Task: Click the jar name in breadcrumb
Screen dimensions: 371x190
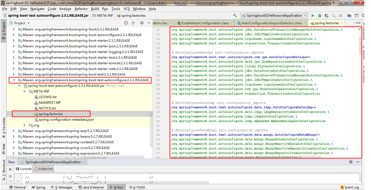Action: (48, 16)
